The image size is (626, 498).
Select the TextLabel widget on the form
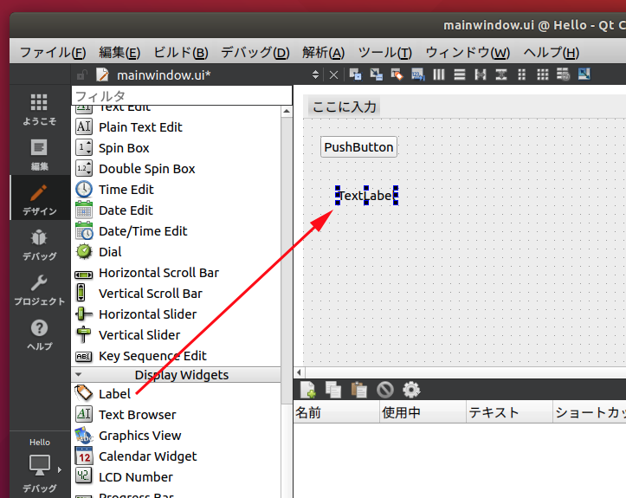point(366,196)
